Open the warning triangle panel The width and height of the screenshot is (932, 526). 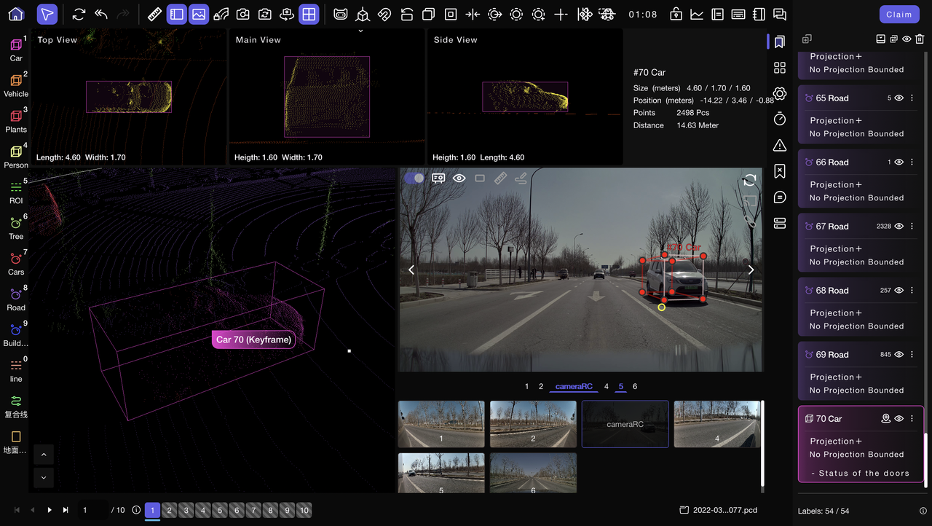tap(780, 145)
